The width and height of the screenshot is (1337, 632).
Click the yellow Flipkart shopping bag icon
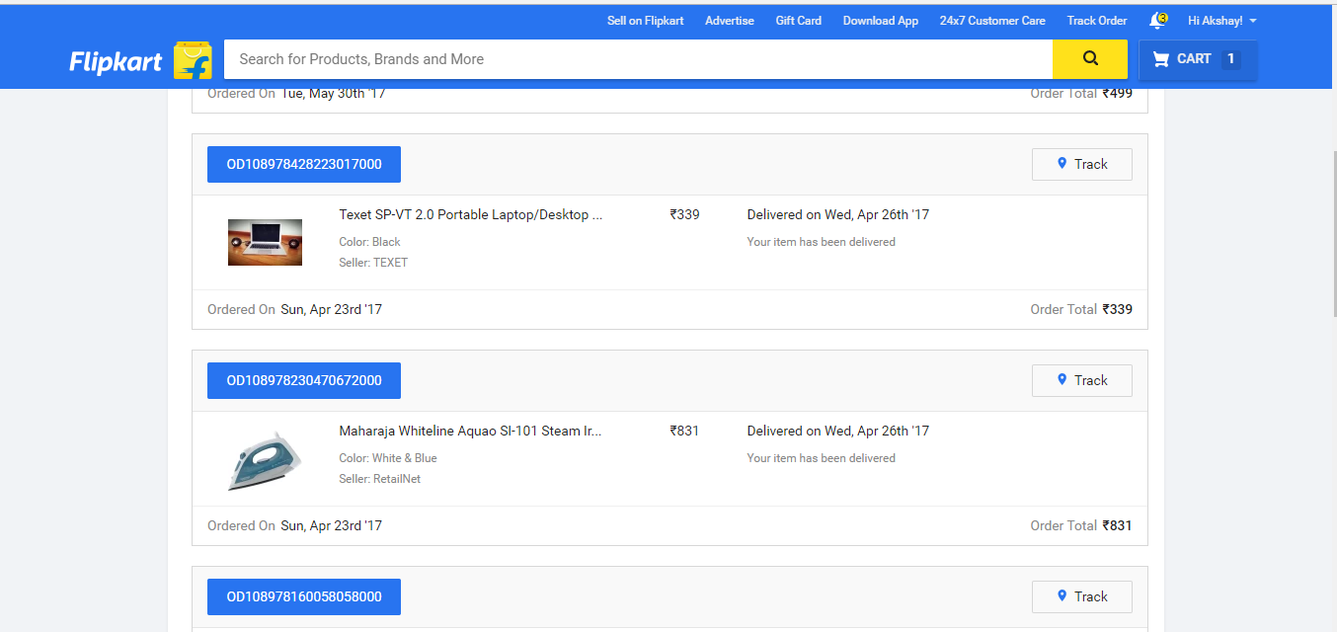(x=193, y=60)
